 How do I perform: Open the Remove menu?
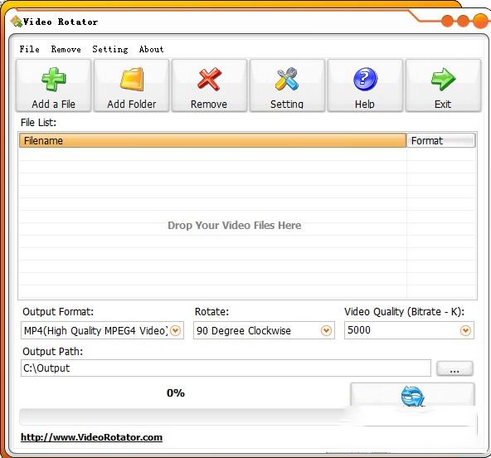66,49
